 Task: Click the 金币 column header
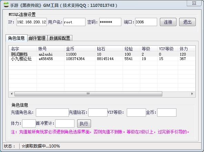80,49
